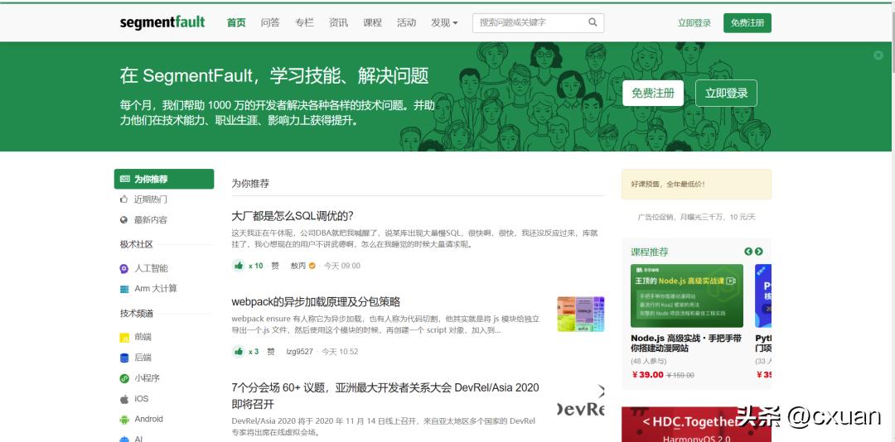The width and height of the screenshot is (895, 442).
Task: Expand the 发现 dropdown menu
Action: coord(444,23)
